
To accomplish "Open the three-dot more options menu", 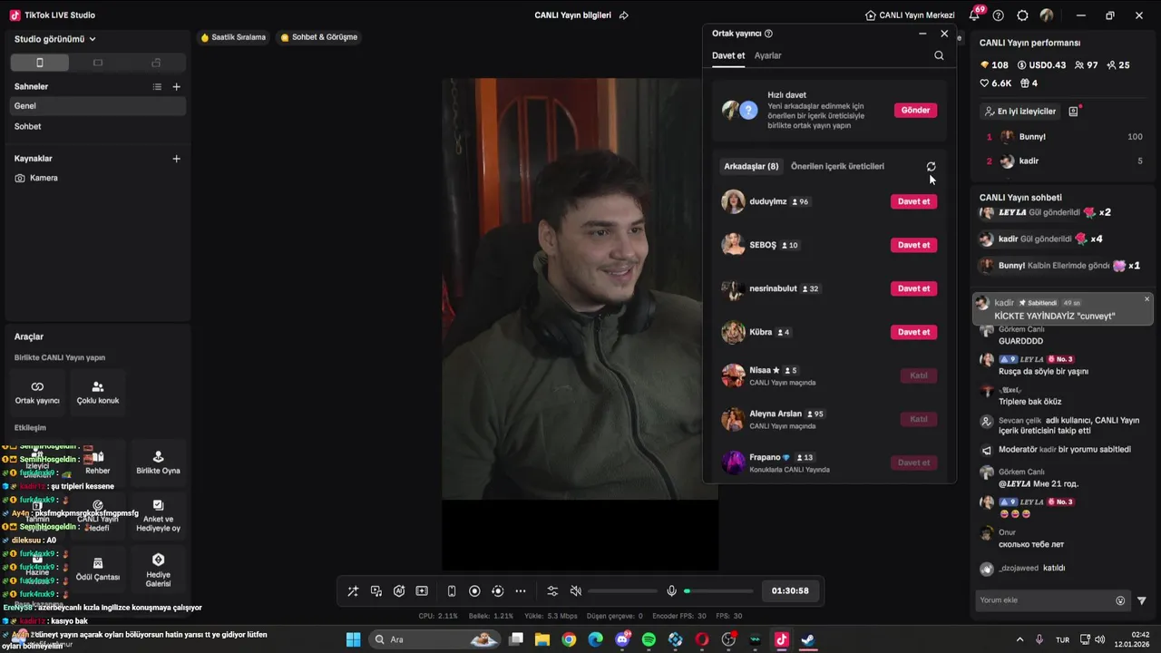I will (521, 590).
